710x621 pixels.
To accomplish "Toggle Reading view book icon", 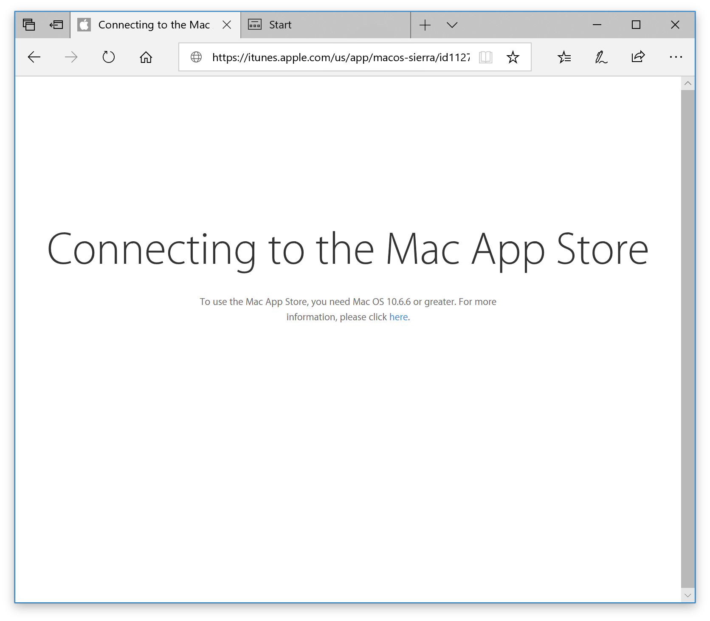I will (485, 57).
